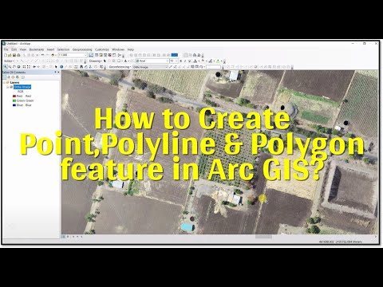Open the Customize menu
The image size is (383, 287).
[x=102, y=49]
